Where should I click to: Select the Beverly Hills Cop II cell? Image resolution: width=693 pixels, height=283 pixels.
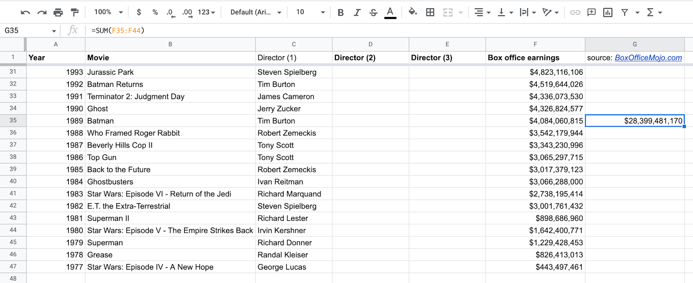(x=170, y=145)
